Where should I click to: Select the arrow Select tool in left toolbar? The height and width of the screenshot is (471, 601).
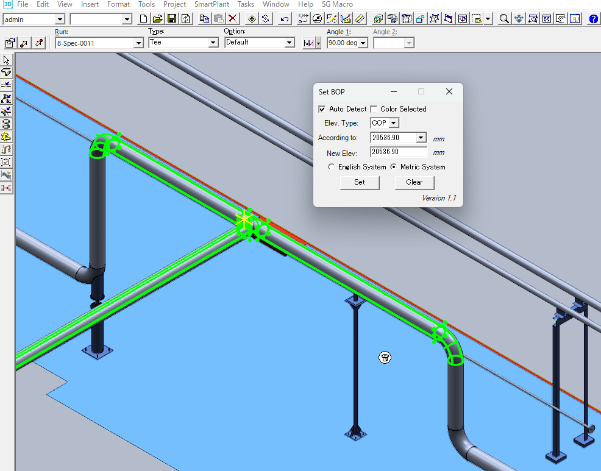(x=7, y=60)
